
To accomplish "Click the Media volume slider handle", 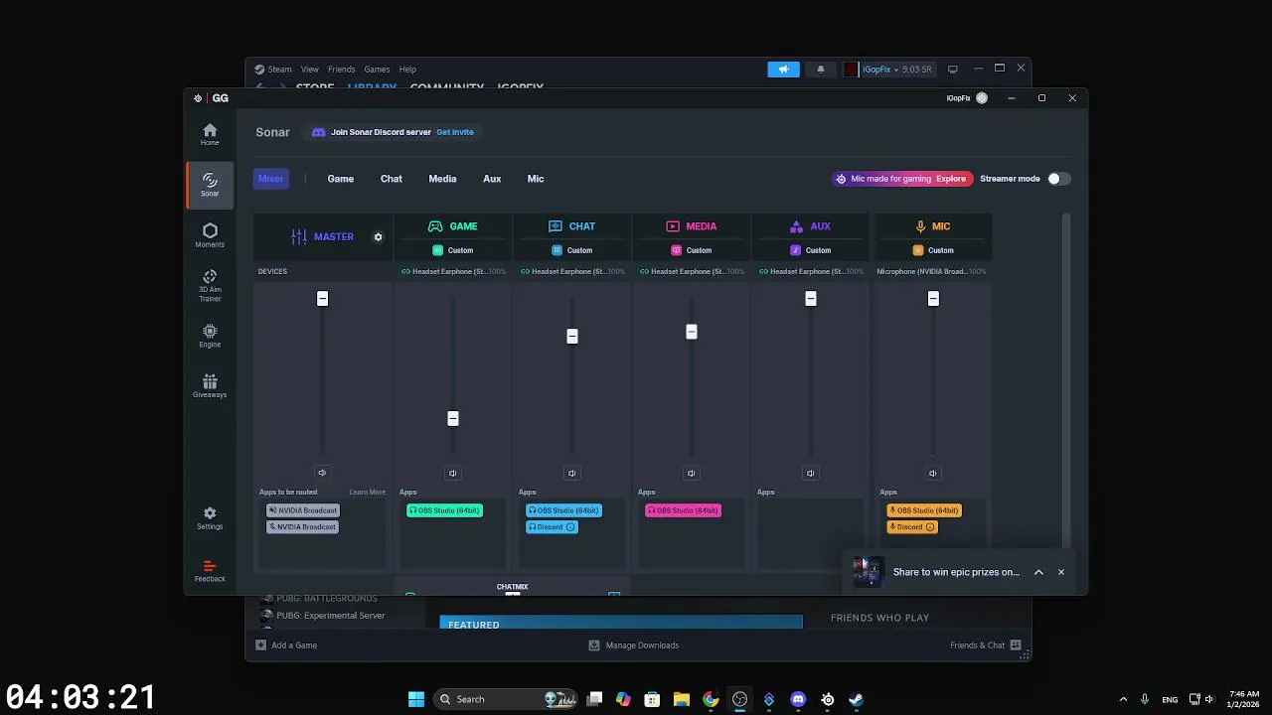I will point(692,332).
